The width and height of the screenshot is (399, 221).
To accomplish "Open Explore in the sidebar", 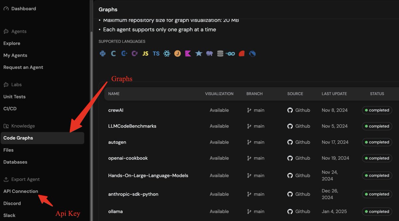I will point(12,43).
